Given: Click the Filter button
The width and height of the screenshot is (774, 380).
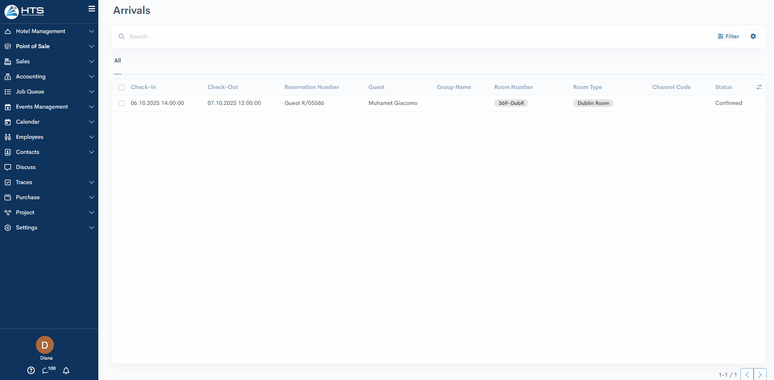Looking at the screenshot, I should pyautogui.click(x=728, y=36).
